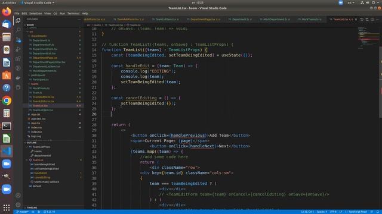Open the File menu

tap(17, 13)
